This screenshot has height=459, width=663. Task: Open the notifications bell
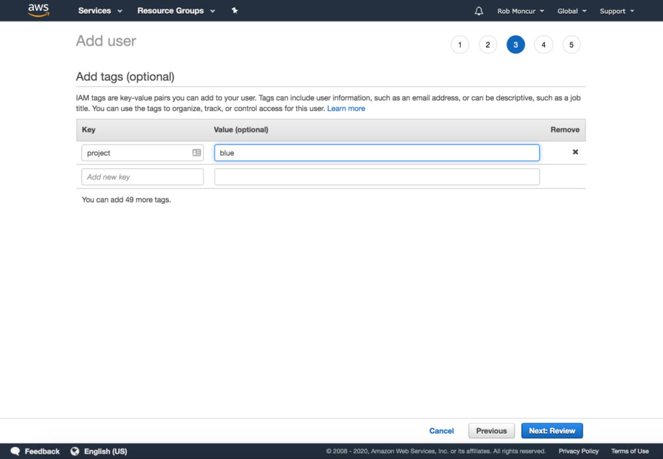tap(479, 11)
